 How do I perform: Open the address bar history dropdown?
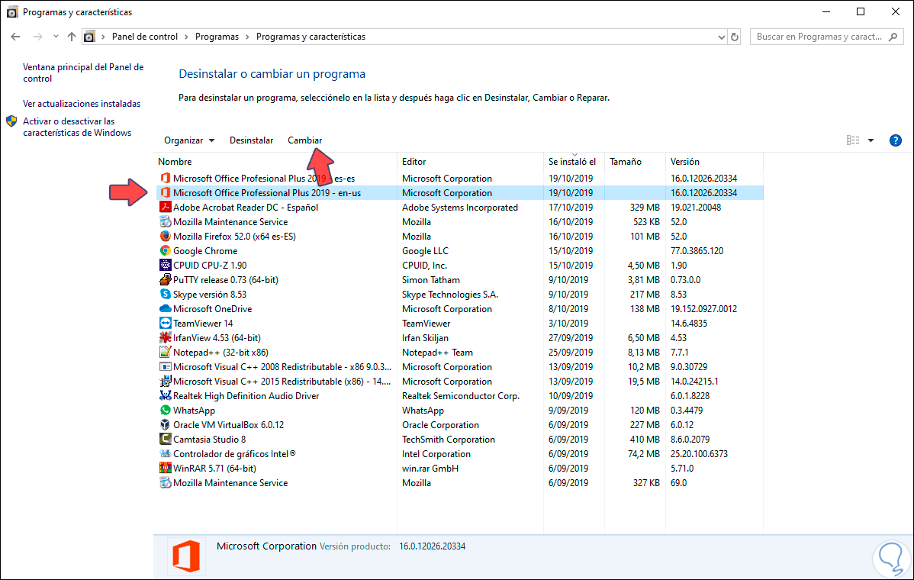pos(722,37)
